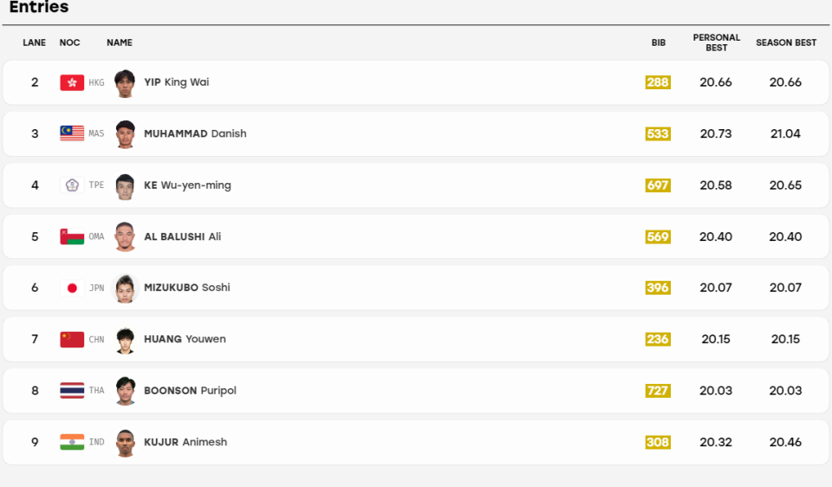Click bib number 569

tap(658, 237)
